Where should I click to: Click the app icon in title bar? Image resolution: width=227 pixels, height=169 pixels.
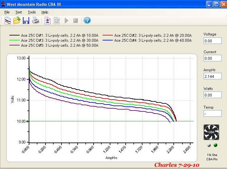3,4
